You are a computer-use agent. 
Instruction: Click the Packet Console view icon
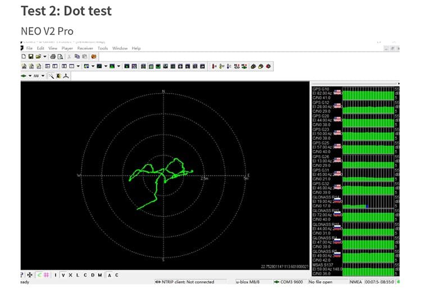(24, 66)
